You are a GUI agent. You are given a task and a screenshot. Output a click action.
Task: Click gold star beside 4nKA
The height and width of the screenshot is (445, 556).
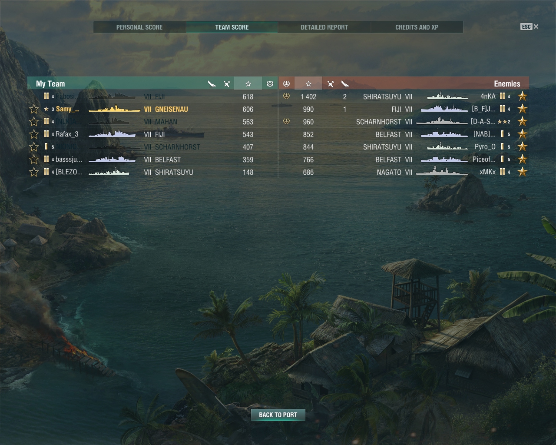(523, 96)
